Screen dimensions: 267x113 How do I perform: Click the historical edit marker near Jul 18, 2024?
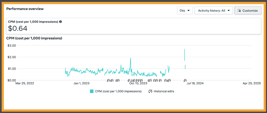point(185,80)
